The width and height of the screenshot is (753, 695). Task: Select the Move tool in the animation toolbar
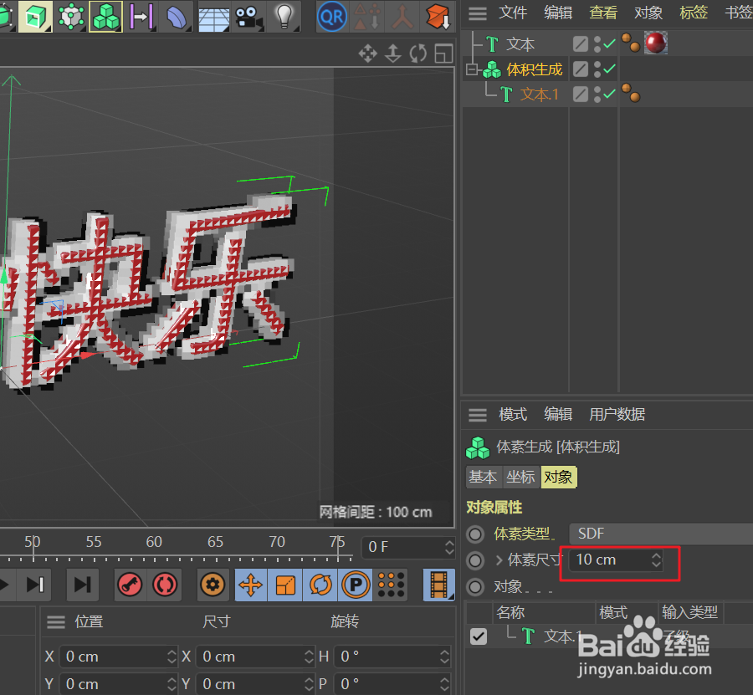point(250,585)
